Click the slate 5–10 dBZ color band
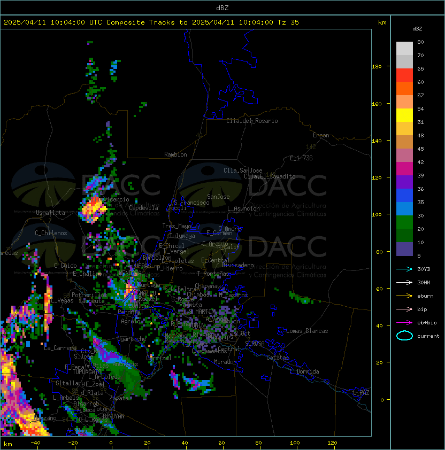445x450 pixels. pos(404,249)
